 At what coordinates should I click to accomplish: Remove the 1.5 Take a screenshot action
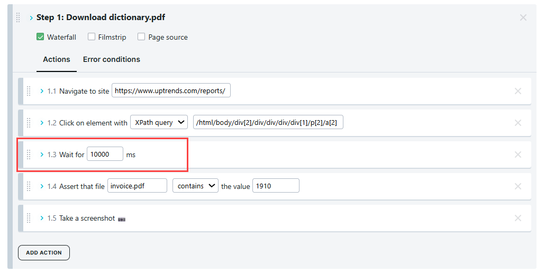[518, 218]
